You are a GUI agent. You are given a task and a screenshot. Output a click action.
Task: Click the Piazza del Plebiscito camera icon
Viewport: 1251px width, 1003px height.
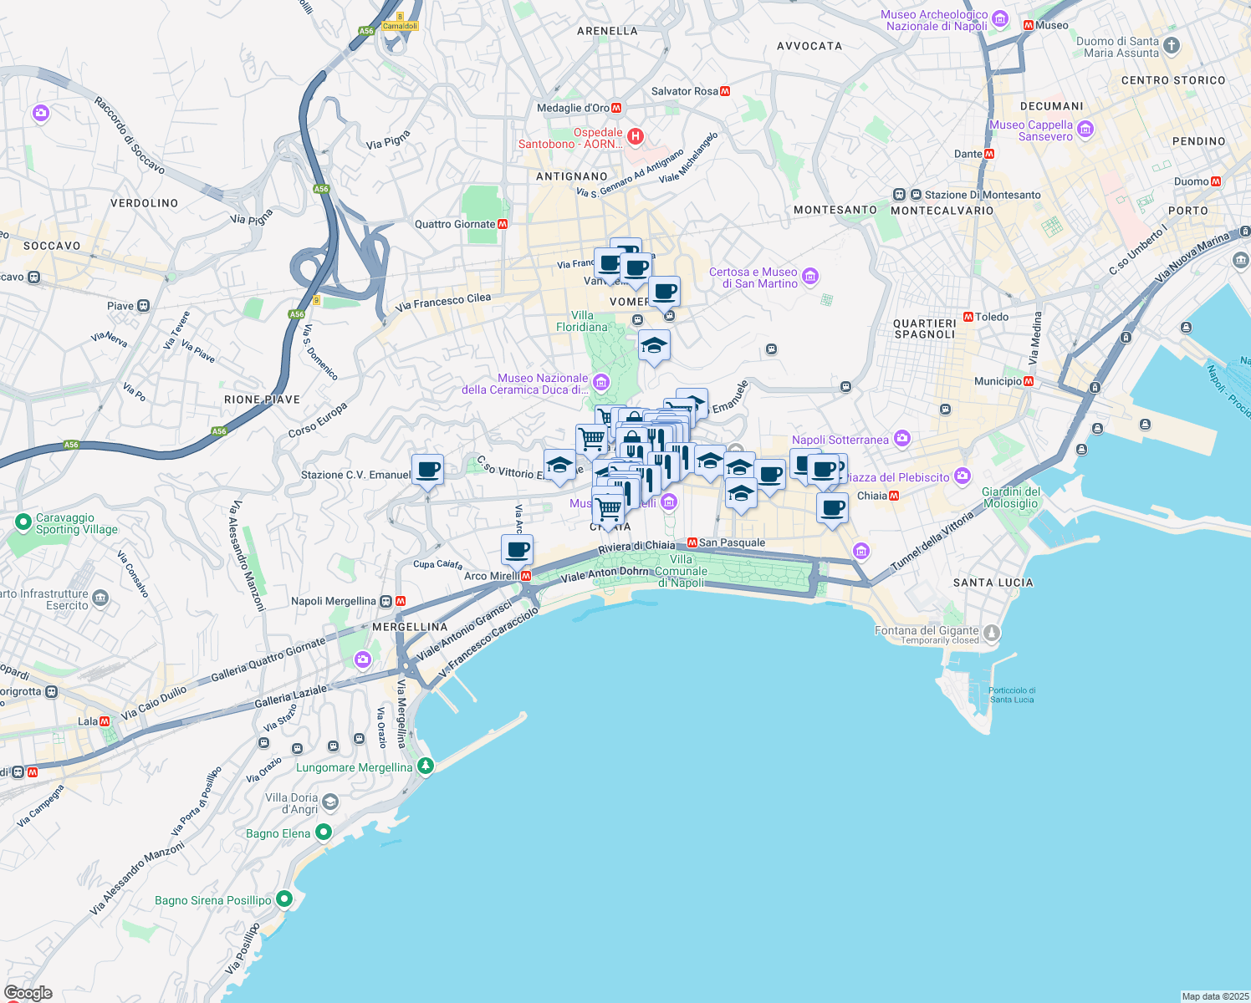click(963, 476)
